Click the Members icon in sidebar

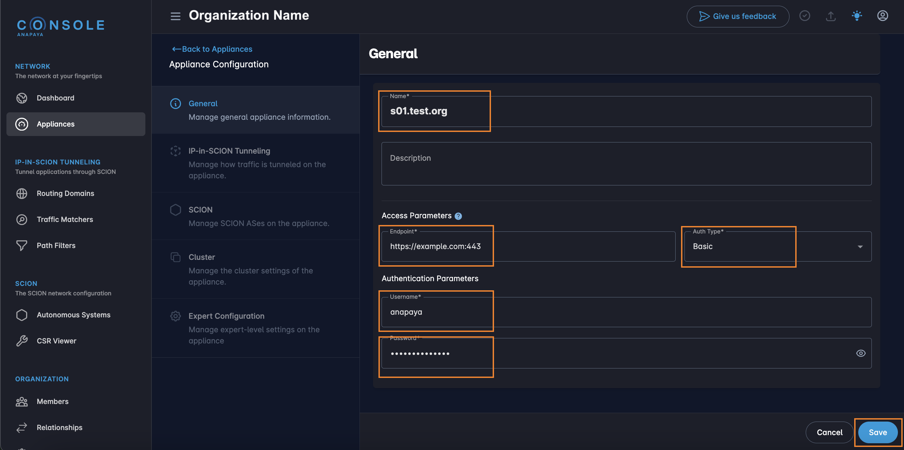click(21, 401)
